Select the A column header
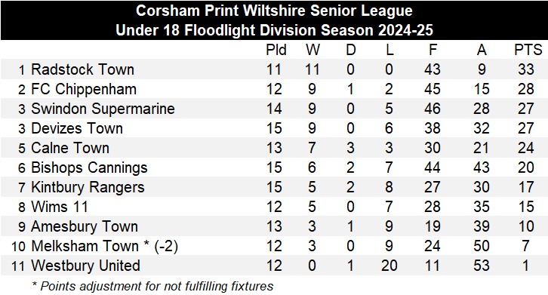548x295 pixels. (482, 50)
